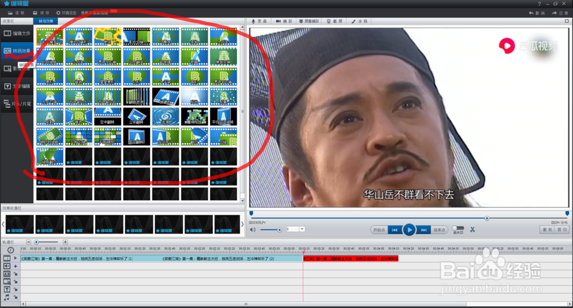Select the red highlighted clip on timeline
The width and height of the screenshot is (573, 308).
tap(351, 258)
